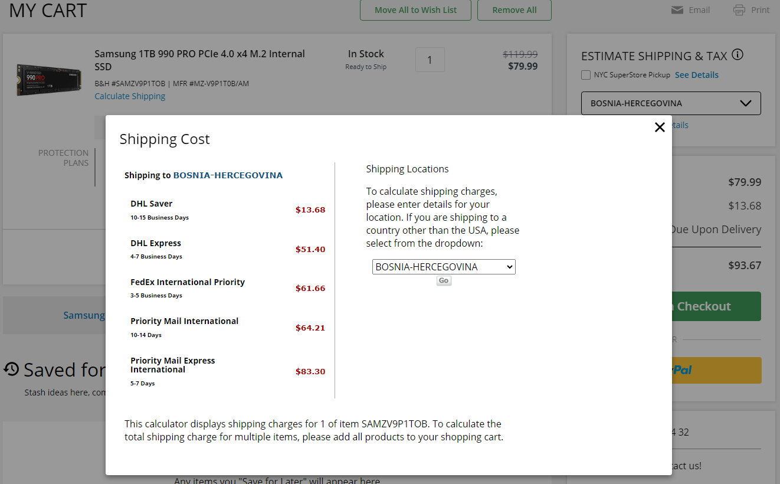The width and height of the screenshot is (780, 484).
Task: Click Calculate Shipping link
Action: [130, 96]
